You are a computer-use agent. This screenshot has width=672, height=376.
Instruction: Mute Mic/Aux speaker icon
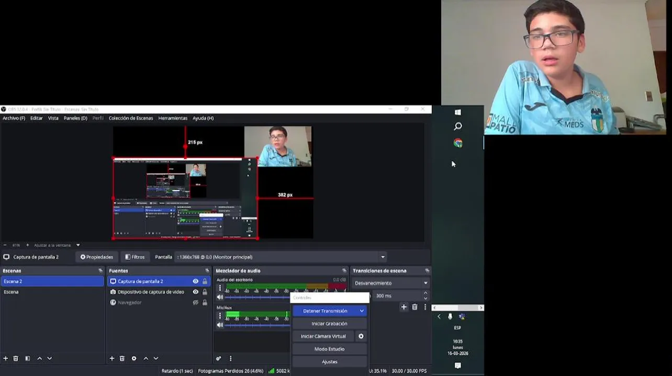point(220,325)
